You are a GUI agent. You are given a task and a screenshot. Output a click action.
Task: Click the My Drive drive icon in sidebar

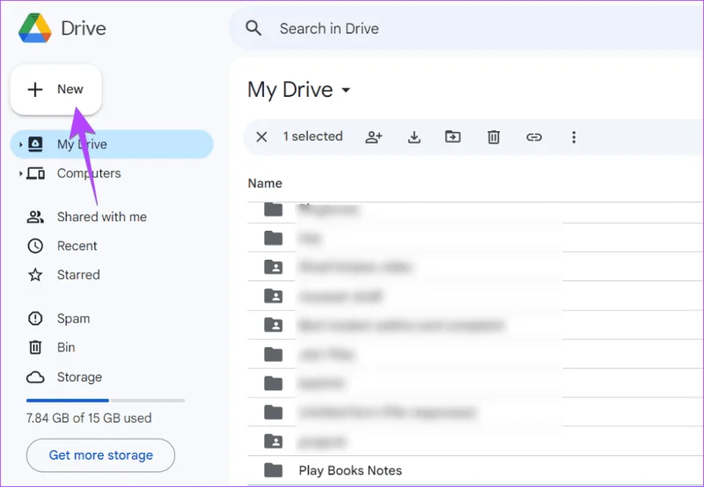pyautogui.click(x=35, y=144)
